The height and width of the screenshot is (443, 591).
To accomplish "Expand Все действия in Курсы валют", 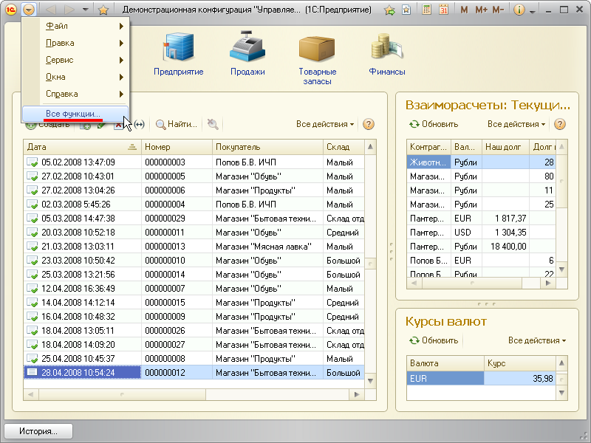I will point(537,340).
